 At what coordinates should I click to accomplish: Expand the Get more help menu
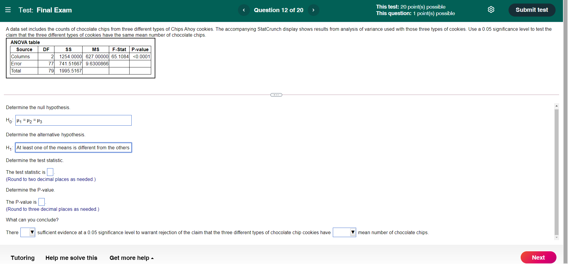pos(131,258)
